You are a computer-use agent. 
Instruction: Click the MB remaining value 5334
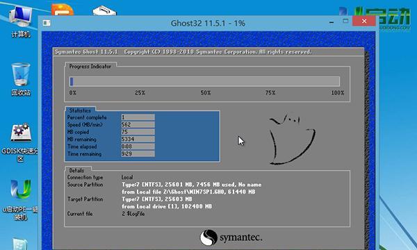click(x=138, y=139)
